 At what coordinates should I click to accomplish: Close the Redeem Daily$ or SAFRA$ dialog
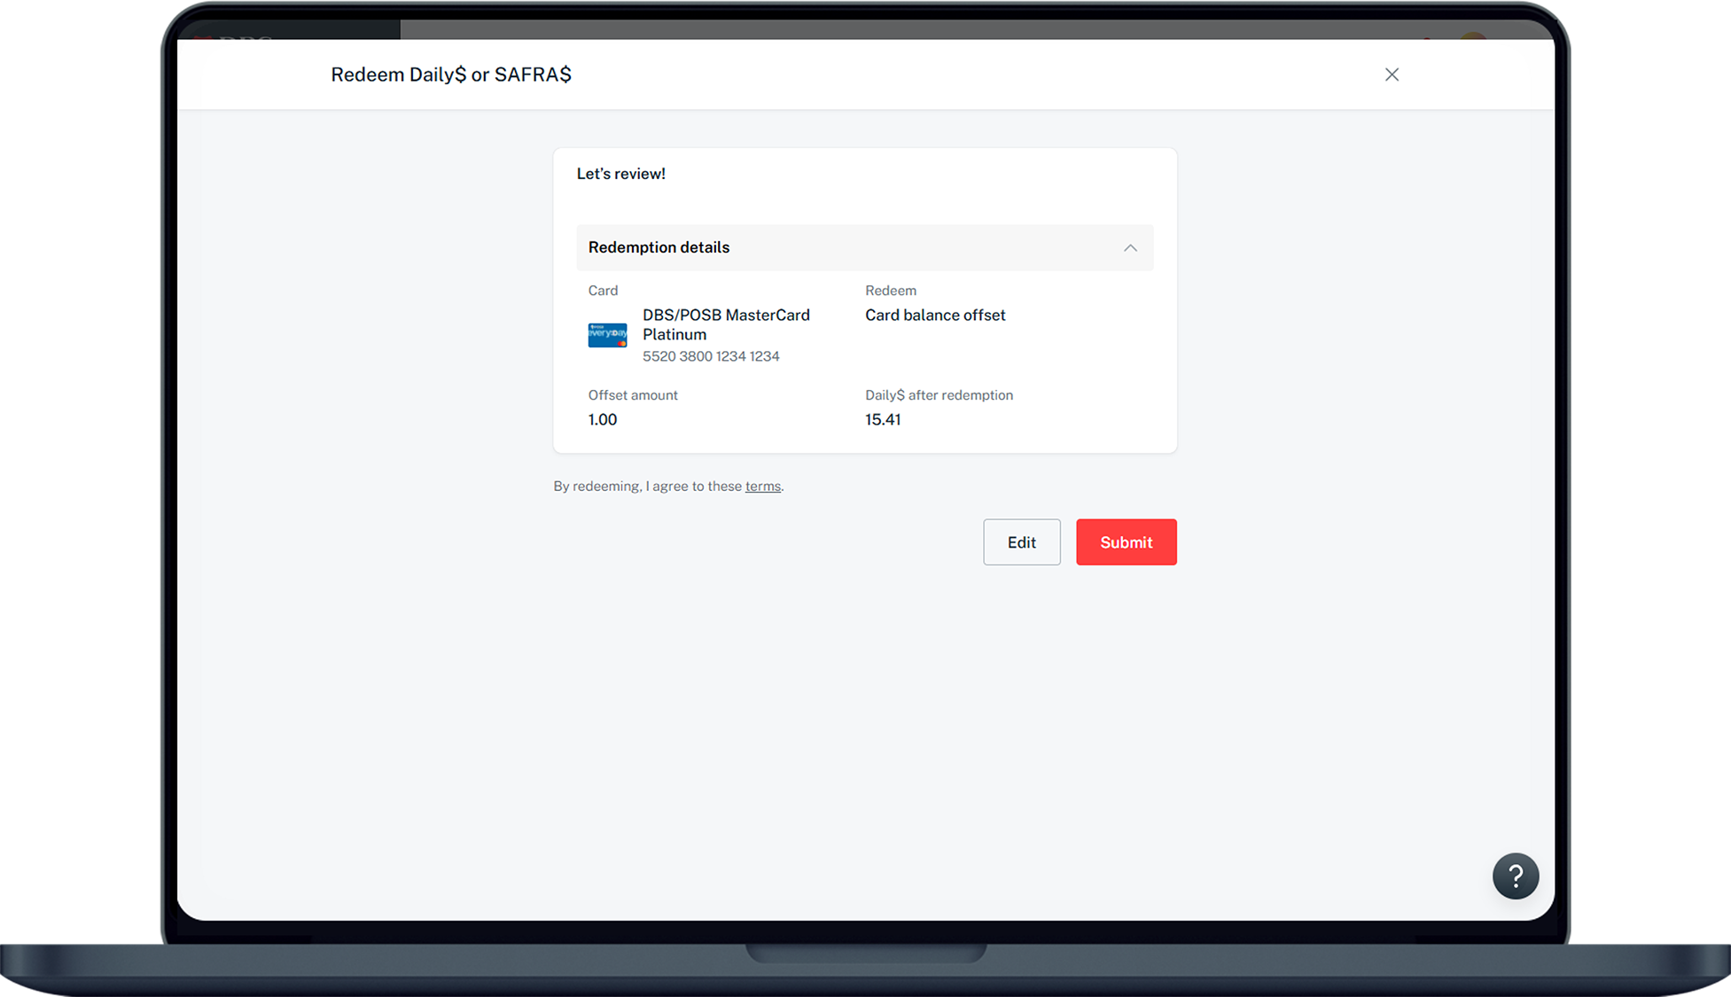1392,74
